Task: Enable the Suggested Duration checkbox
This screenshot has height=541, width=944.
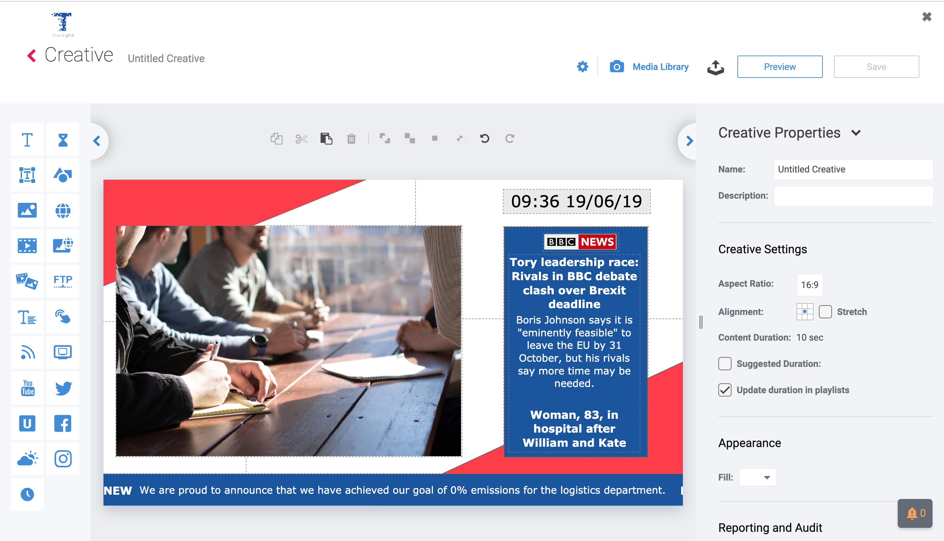Action: [725, 363]
